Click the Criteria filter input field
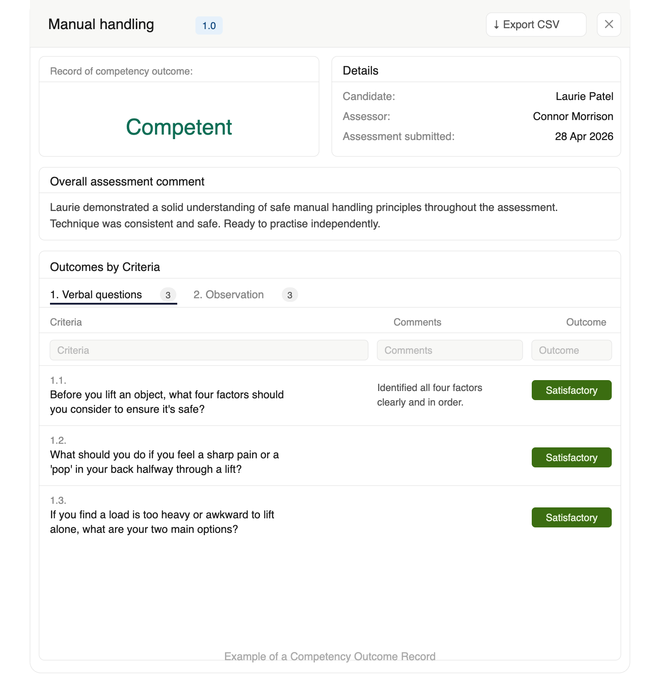Viewport: 669px width, 682px height. click(x=209, y=350)
